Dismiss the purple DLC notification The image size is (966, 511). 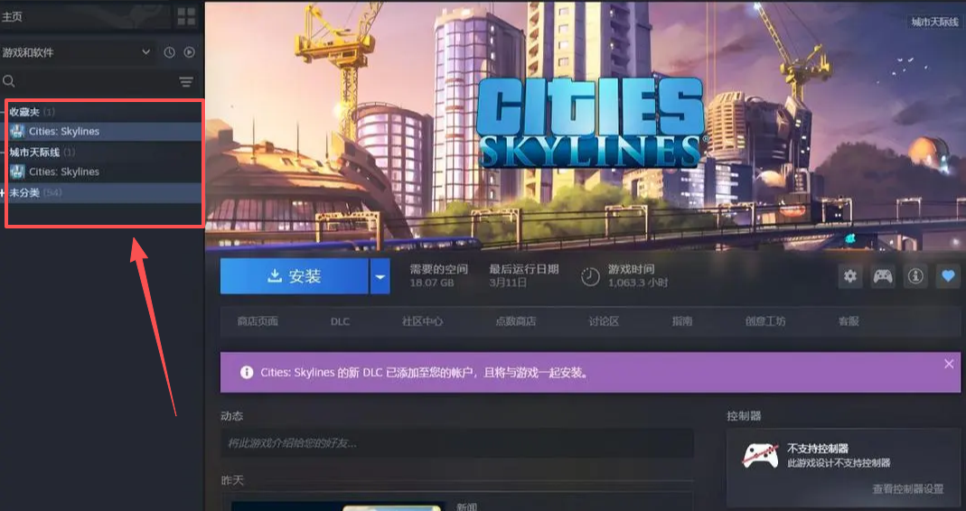point(948,364)
